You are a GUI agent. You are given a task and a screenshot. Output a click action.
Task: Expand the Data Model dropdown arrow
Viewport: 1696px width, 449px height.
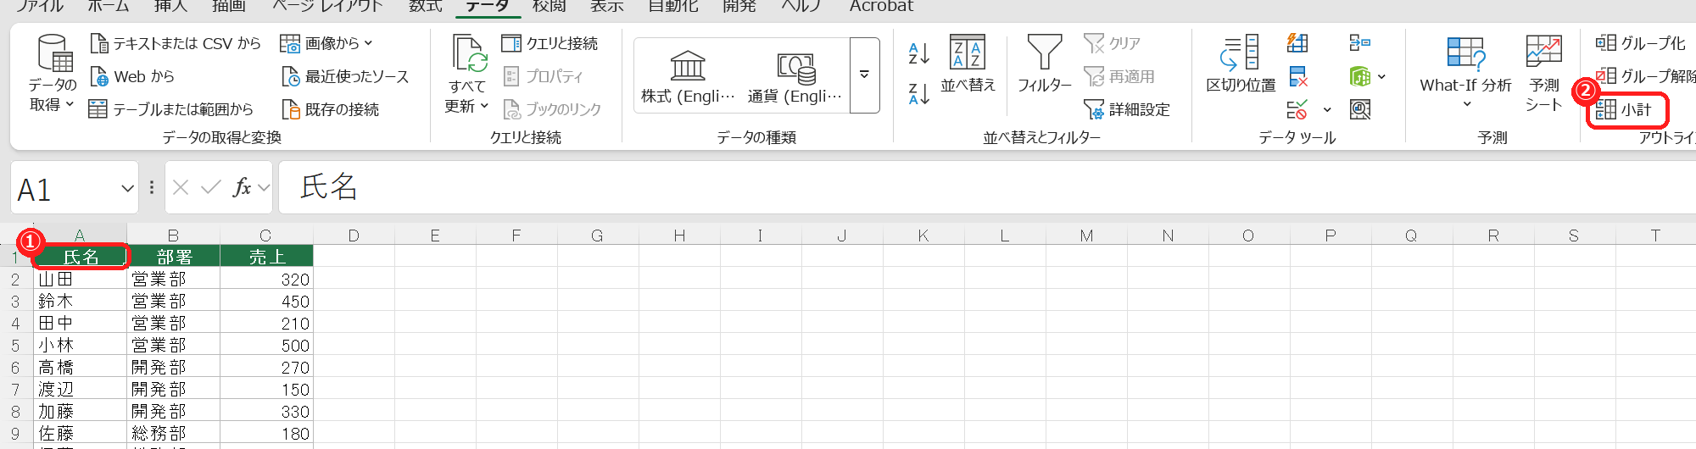click(x=1381, y=77)
